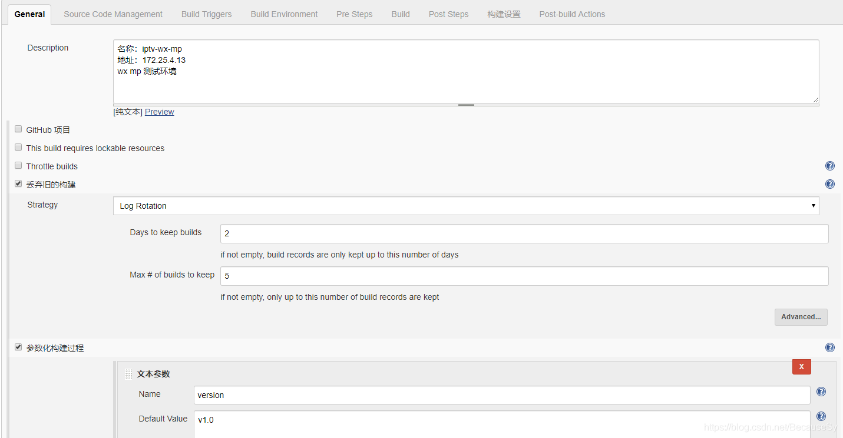Viewport: 843px width, 438px height.
Task: Click the Advanced... button
Action: click(x=801, y=317)
